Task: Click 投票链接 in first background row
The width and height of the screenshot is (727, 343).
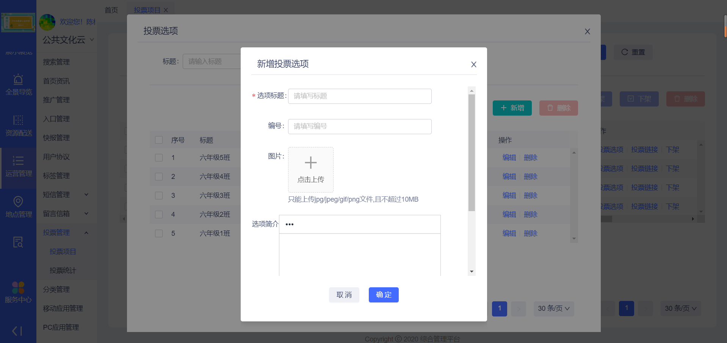Action: (644, 150)
